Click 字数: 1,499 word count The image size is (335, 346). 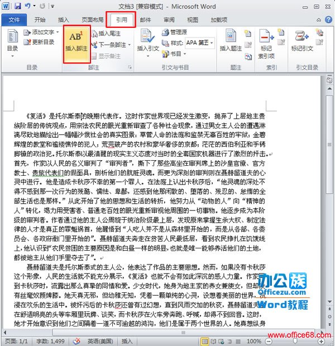(50, 342)
